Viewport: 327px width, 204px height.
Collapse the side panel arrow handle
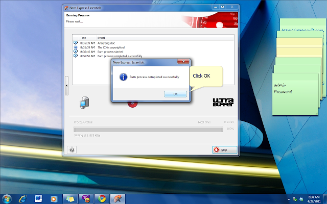66,86
